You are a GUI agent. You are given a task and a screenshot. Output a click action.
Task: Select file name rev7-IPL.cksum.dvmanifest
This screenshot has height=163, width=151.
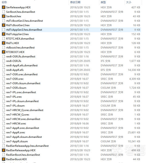pyautogui.click(x=22, y=101)
